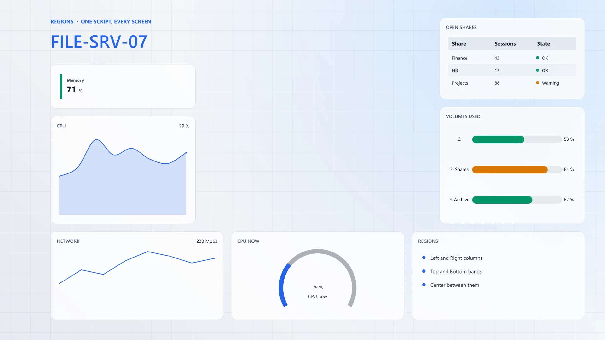Image resolution: width=605 pixels, height=340 pixels.
Task: Click the OPEN SHARES panel title
Action: coord(461,27)
